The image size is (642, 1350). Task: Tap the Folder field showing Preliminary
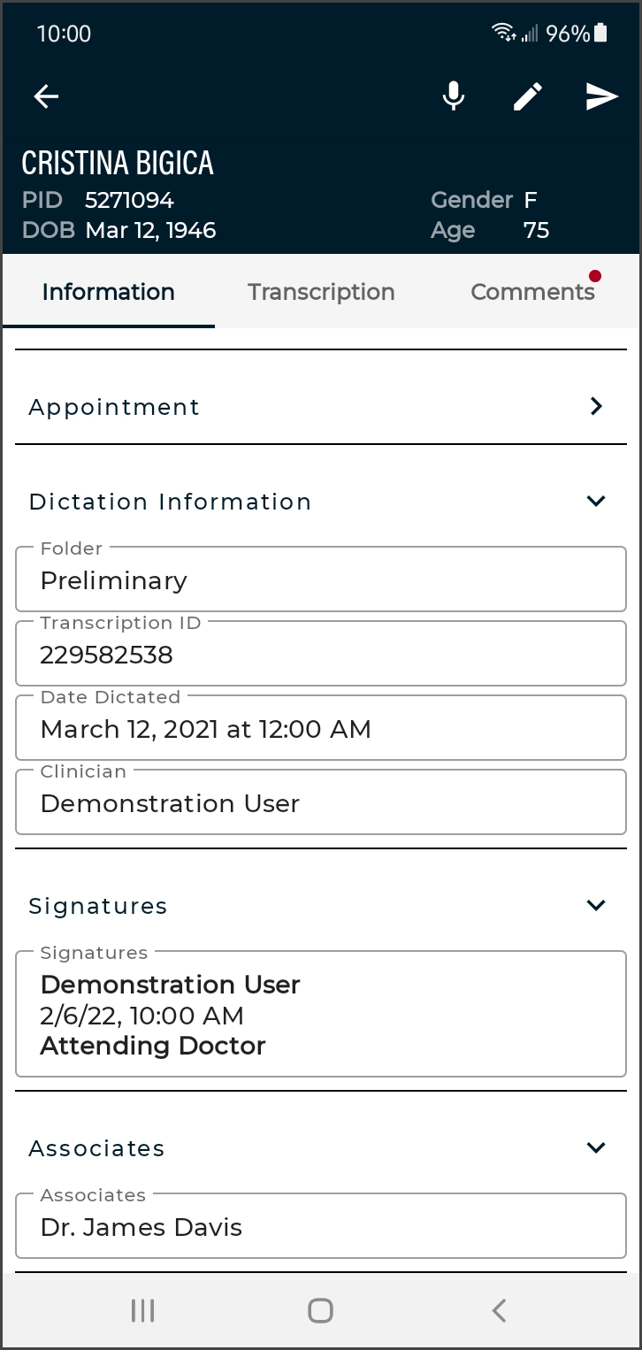(x=320, y=580)
